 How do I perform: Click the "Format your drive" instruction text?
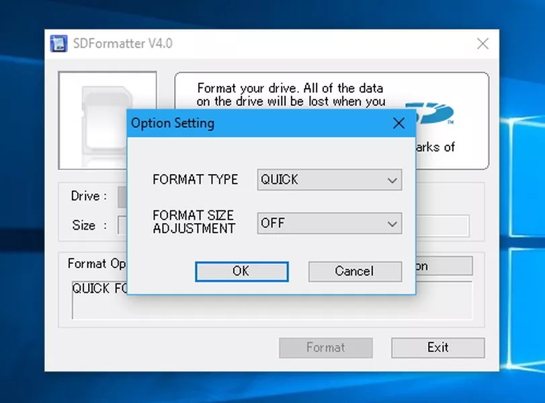point(290,95)
